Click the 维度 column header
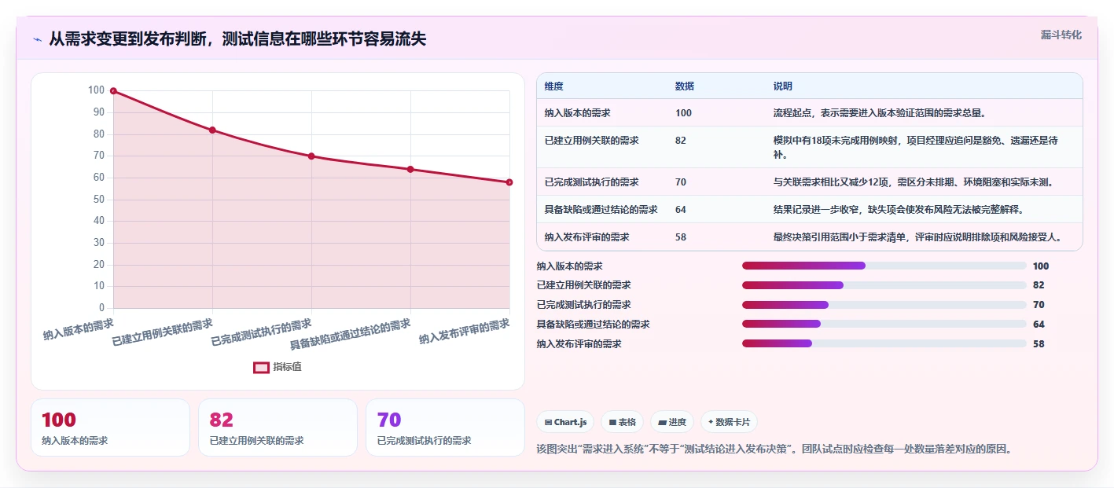This screenshot has height=488, width=1114. [553, 86]
